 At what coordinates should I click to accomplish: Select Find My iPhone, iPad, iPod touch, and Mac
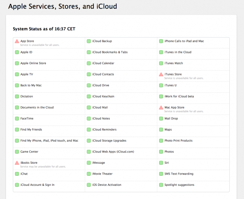click(x=49, y=141)
